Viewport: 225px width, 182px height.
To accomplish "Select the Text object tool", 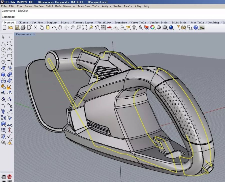I will [x=3, y=111].
